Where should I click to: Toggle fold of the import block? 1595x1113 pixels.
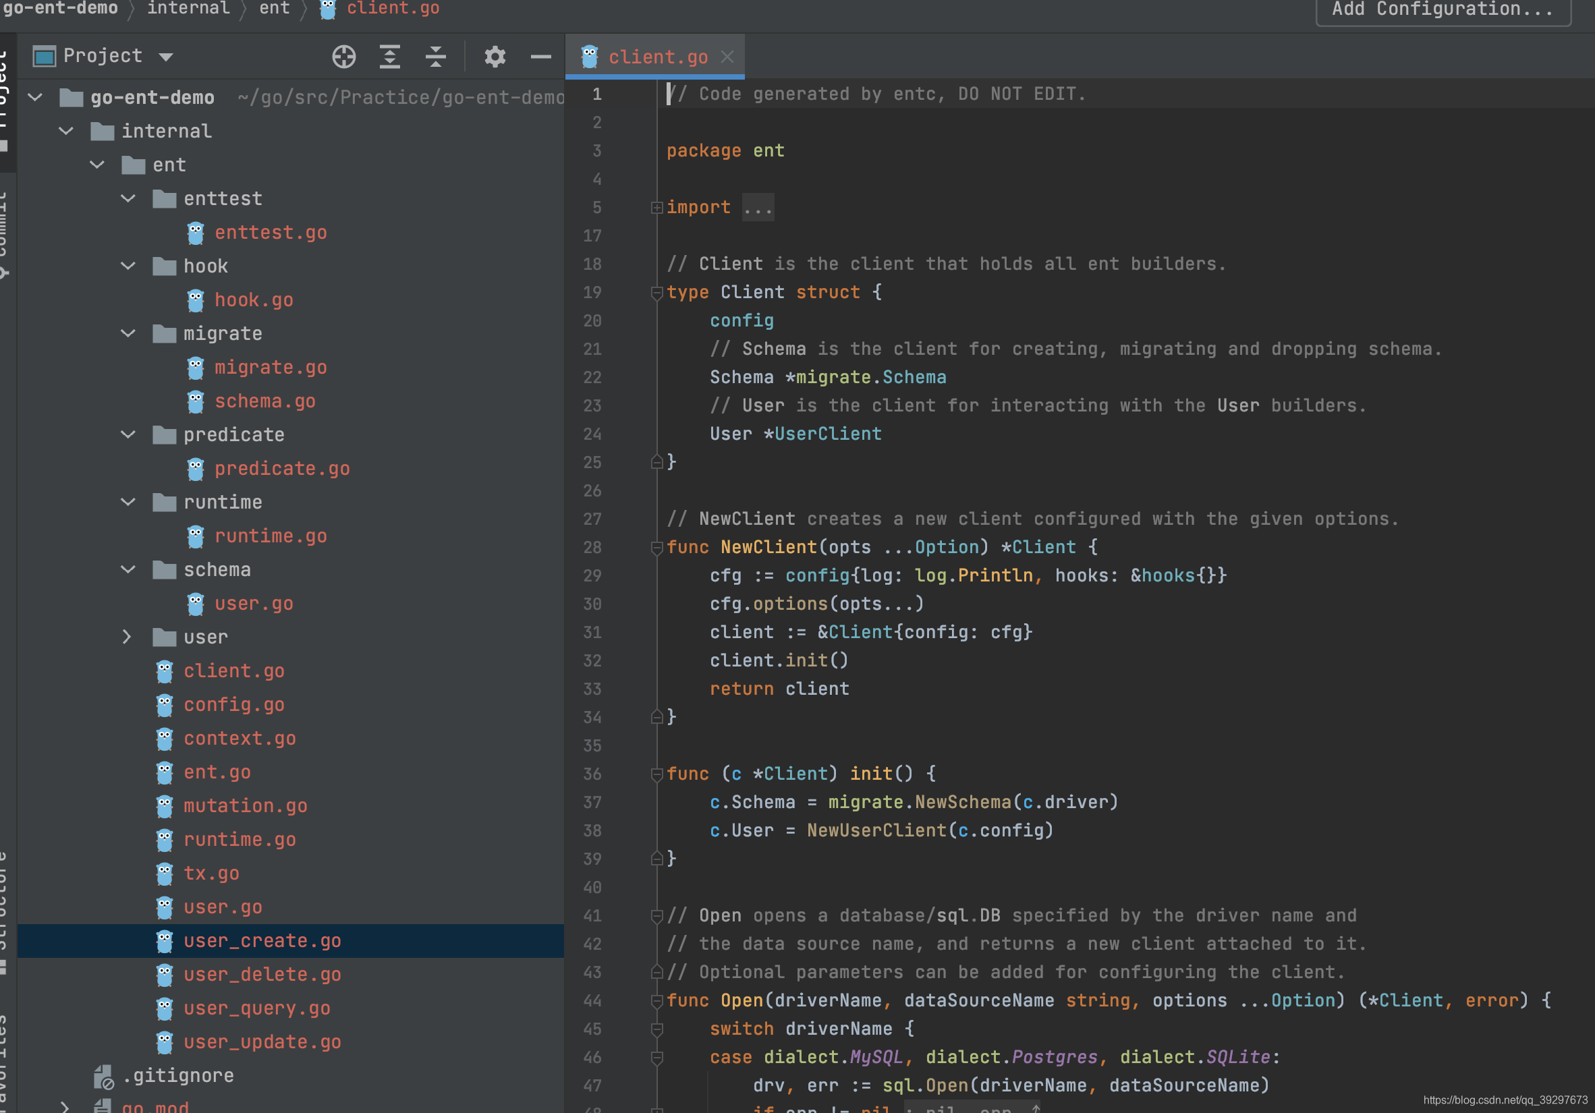tap(656, 208)
